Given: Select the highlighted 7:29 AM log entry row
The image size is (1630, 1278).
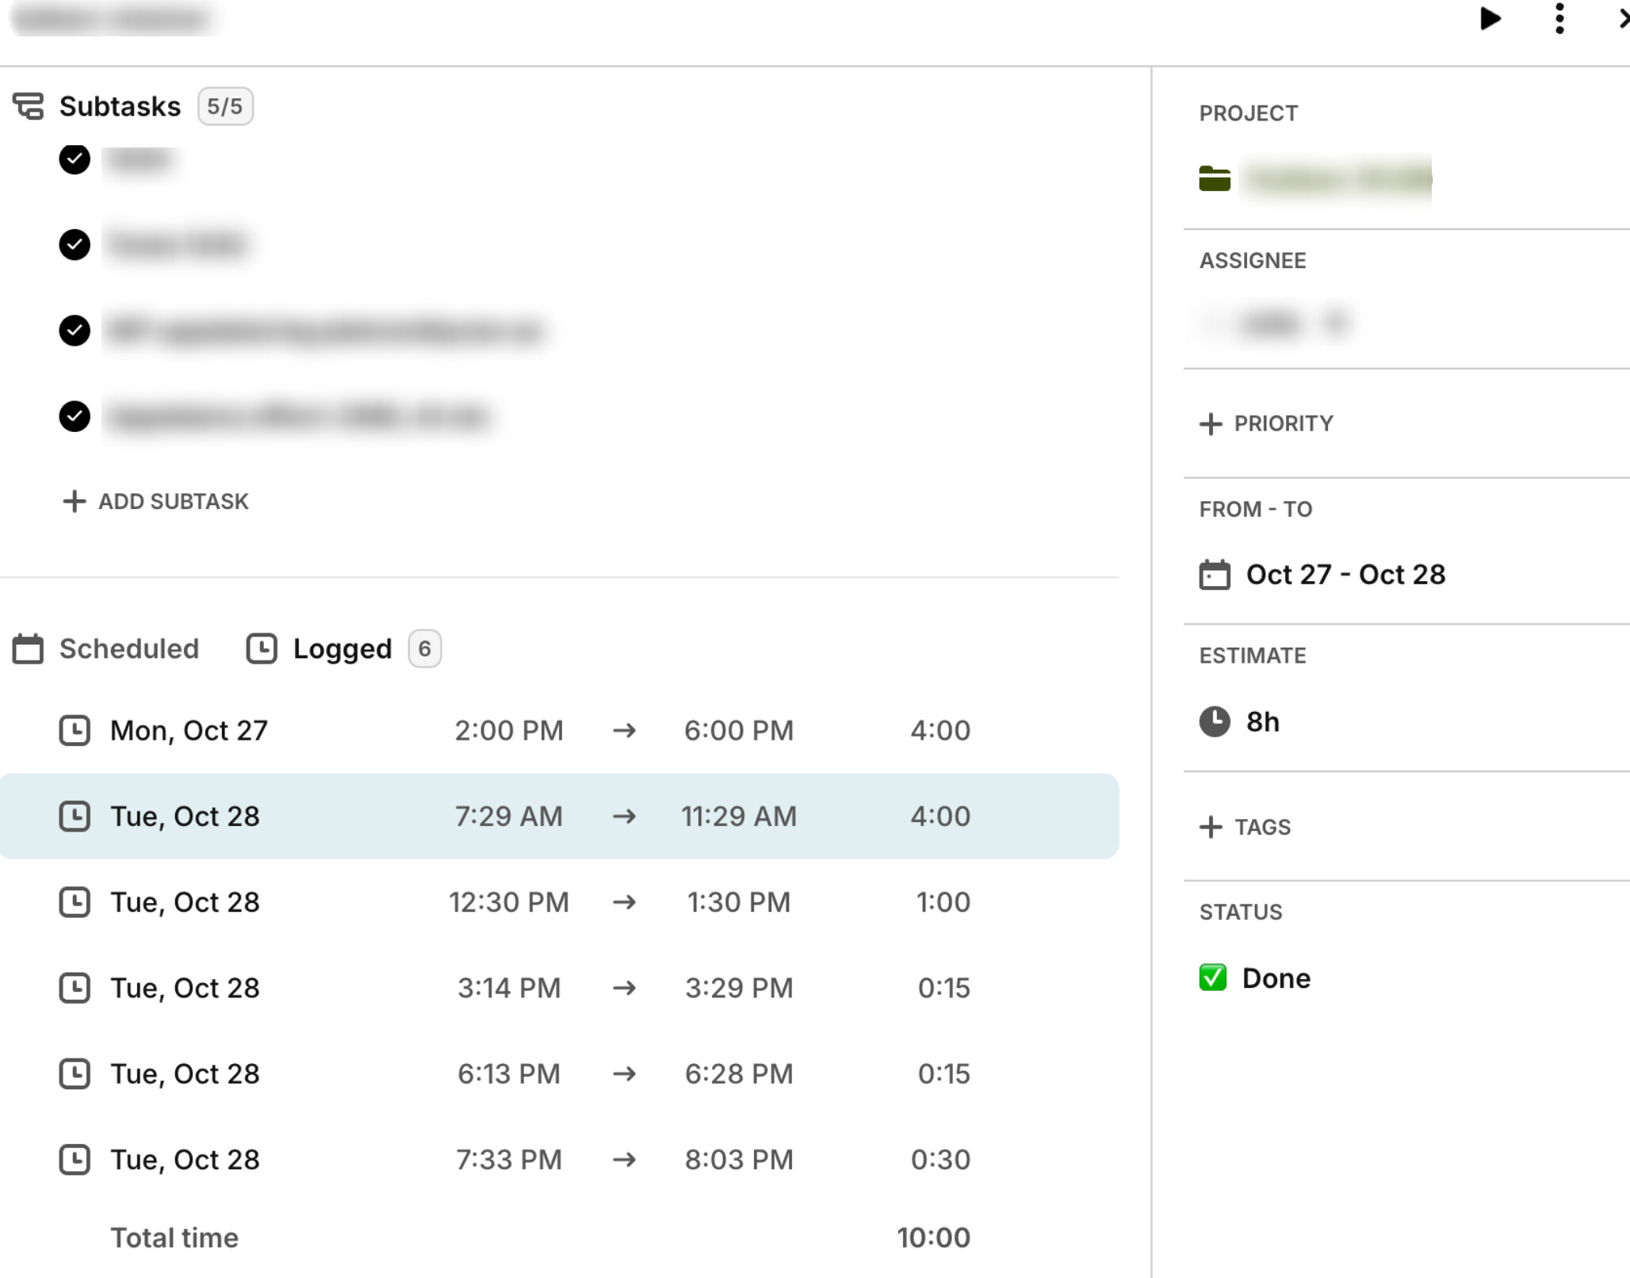Looking at the screenshot, I should click(x=559, y=816).
